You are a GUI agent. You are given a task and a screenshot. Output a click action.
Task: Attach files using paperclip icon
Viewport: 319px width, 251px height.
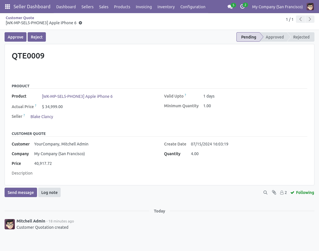coord(274,193)
